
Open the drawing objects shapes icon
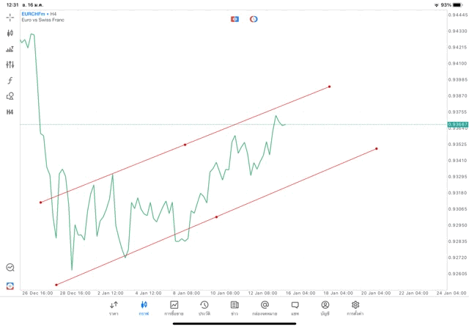(x=10, y=96)
